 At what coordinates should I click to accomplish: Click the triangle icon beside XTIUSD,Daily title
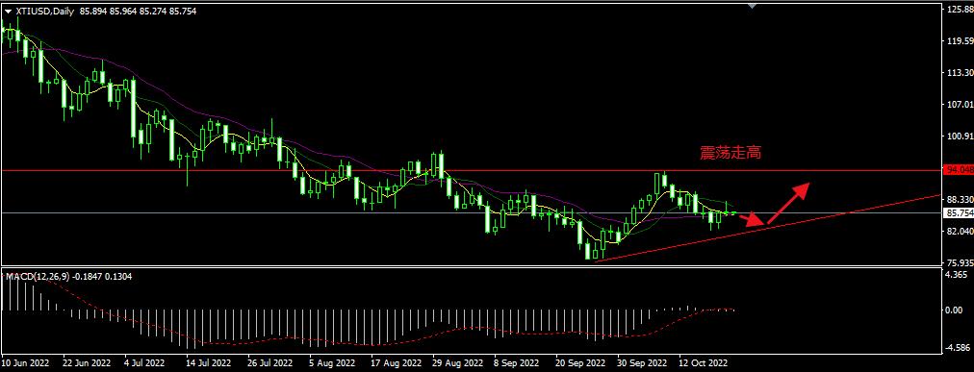[8, 12]
